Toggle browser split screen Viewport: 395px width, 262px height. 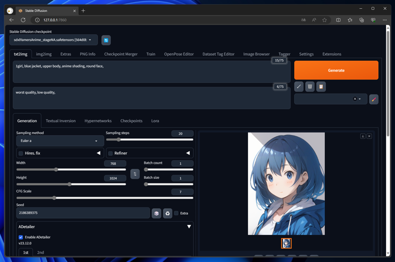[x=338, y=20]
